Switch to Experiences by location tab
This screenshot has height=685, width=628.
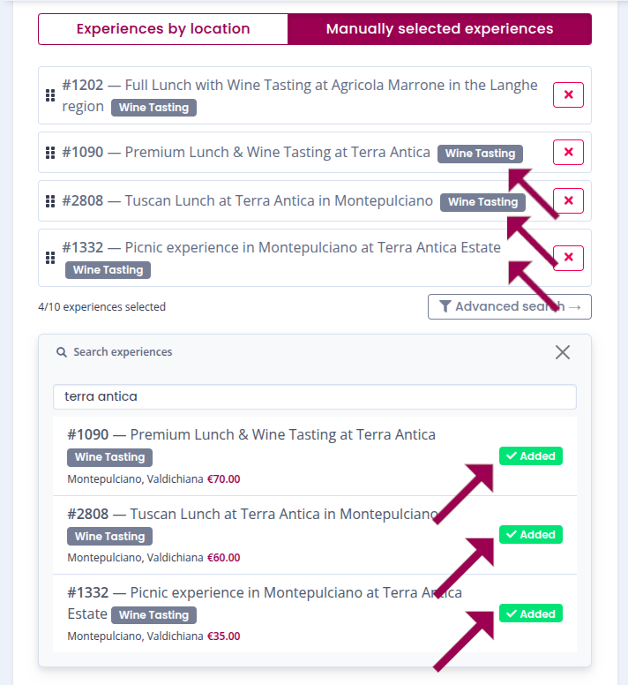pyautogui.click(x=163, y=29)
